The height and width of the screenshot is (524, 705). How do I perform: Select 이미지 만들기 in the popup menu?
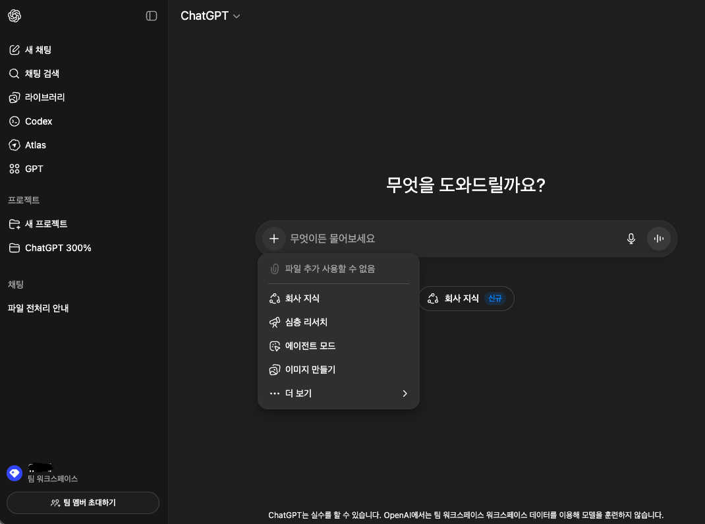(x=339, y=370)
